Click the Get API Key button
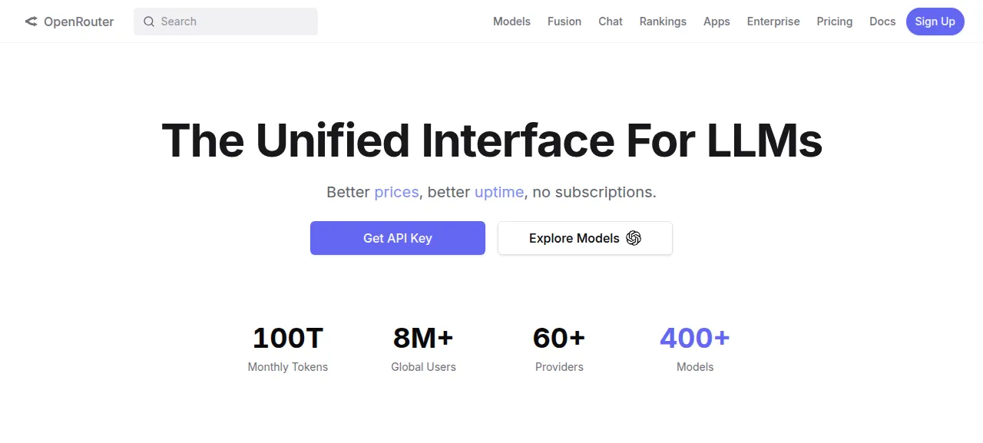Viewport: 983px width, 443px height. pos(398,238)
